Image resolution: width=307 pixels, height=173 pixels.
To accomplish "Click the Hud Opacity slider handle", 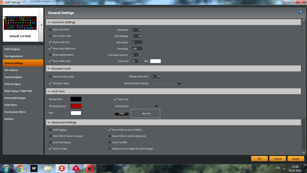I will coord(156,106).
